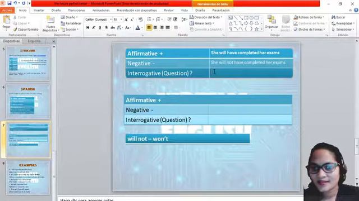Screen dimensions: 359x201
Task: Toggle bold (N) formatting
Action: [x=88, y=27]
